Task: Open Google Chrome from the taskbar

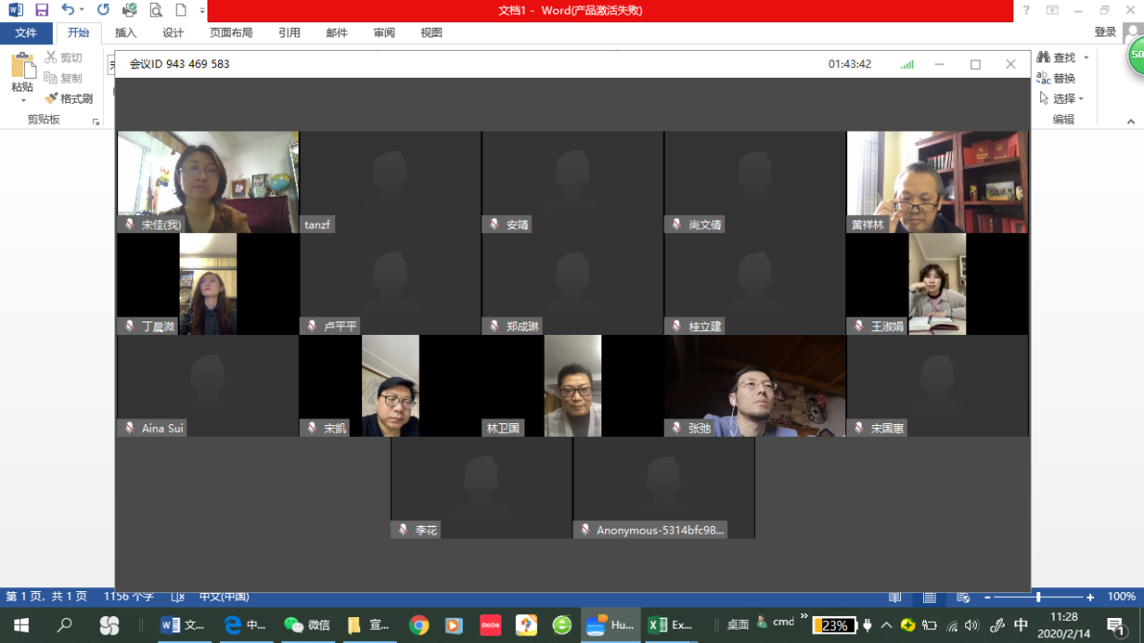Action: pyautogui.click(x=419, y=625)
